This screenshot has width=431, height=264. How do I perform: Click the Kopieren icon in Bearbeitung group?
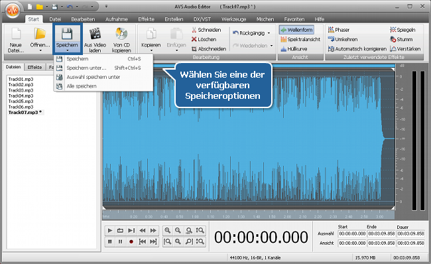pyautogui.click(x=151, y=34)
